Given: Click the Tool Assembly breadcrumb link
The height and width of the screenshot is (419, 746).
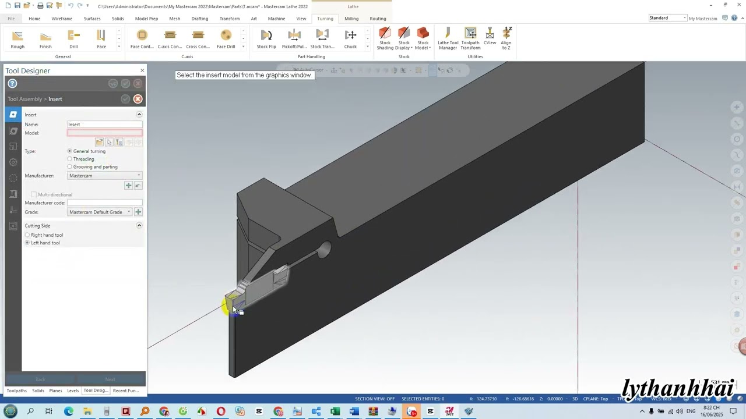Looking at the screenshot, I should 25,99.
